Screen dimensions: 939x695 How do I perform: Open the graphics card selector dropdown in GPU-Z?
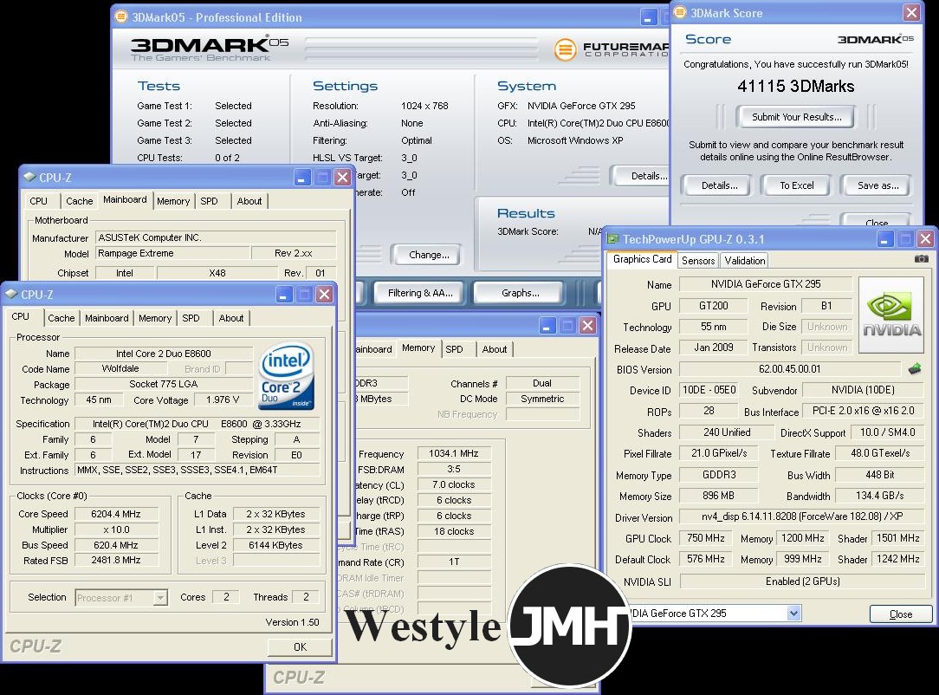tap(793, 613)
